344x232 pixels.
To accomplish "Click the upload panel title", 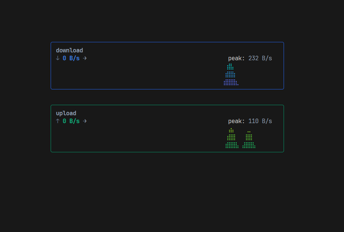I will (66, 113).
